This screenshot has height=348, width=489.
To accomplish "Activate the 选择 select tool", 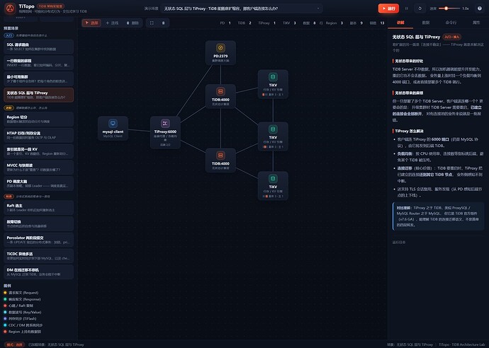I will click(x=91, y=23).
